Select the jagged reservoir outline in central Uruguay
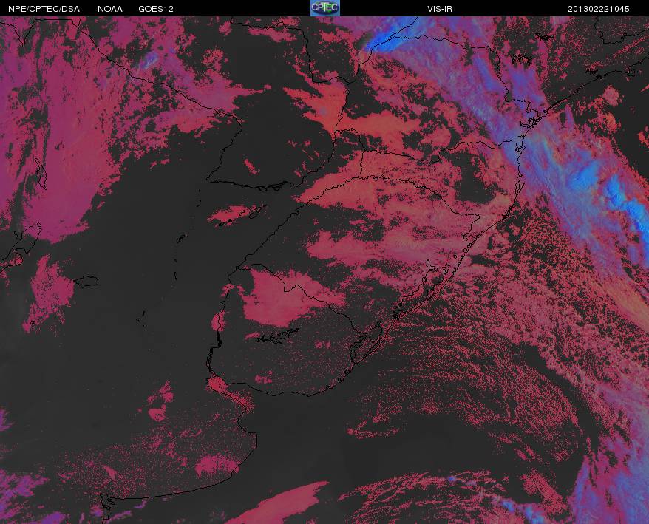 coord(278,336)
